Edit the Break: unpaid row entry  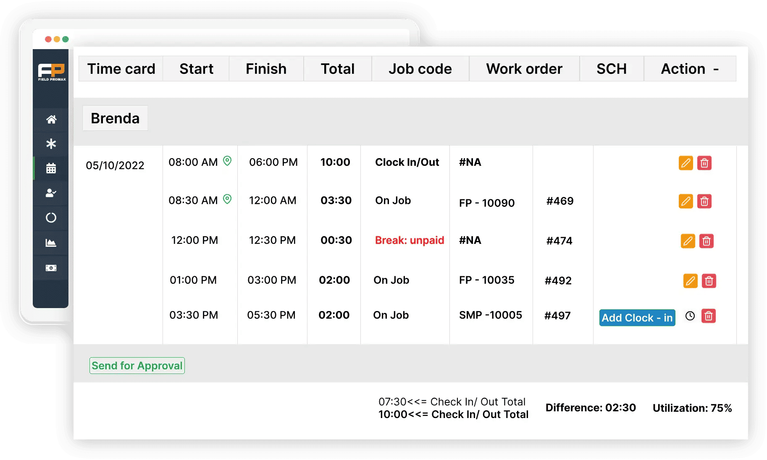tap(688, 241)
